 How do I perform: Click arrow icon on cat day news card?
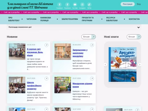(x=47, y=45)
